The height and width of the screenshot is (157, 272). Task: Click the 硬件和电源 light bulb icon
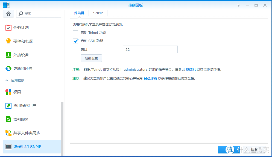[8, 41]
